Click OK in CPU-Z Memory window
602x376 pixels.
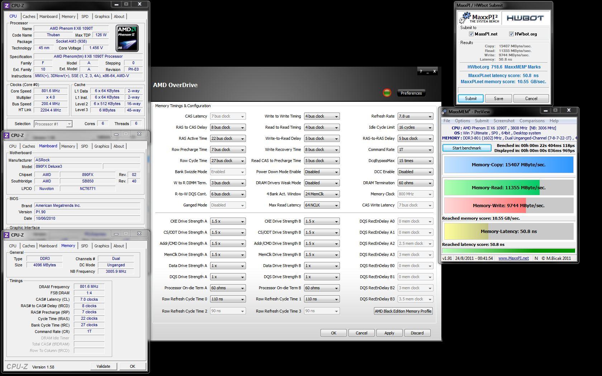(x=132, y=366)
